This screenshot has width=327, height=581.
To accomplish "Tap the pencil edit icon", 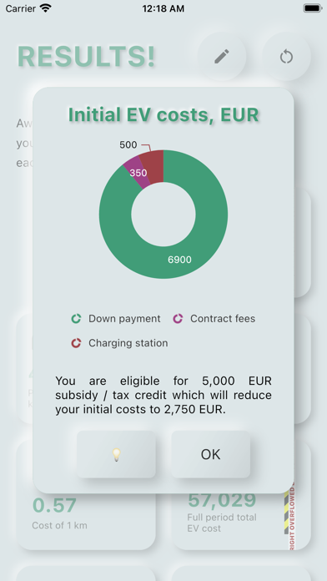I will tap(222, 57).
